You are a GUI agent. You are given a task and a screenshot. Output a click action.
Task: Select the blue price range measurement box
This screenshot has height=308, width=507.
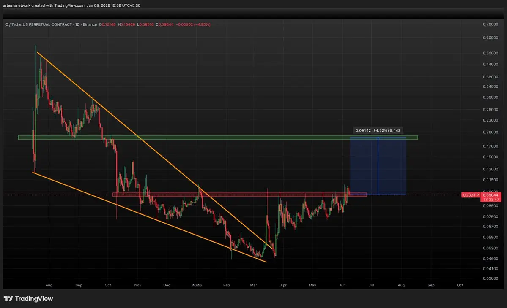point(378,166)
